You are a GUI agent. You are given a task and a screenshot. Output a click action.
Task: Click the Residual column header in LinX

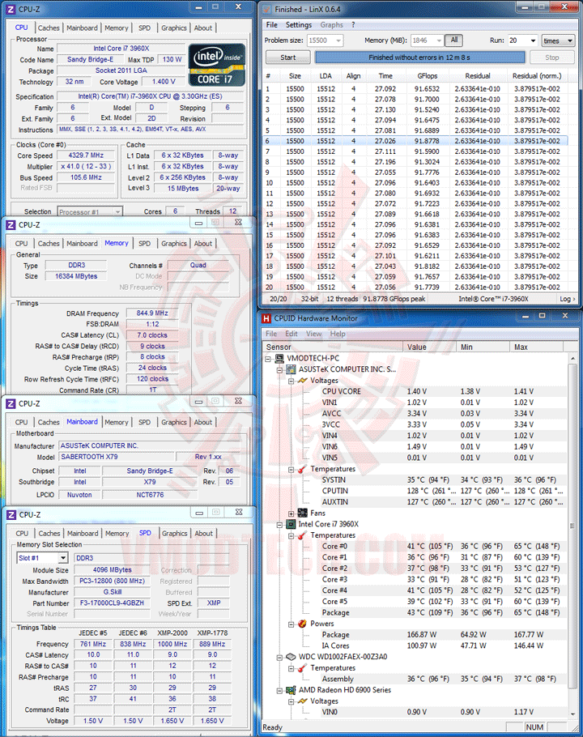tap(478, 75)
